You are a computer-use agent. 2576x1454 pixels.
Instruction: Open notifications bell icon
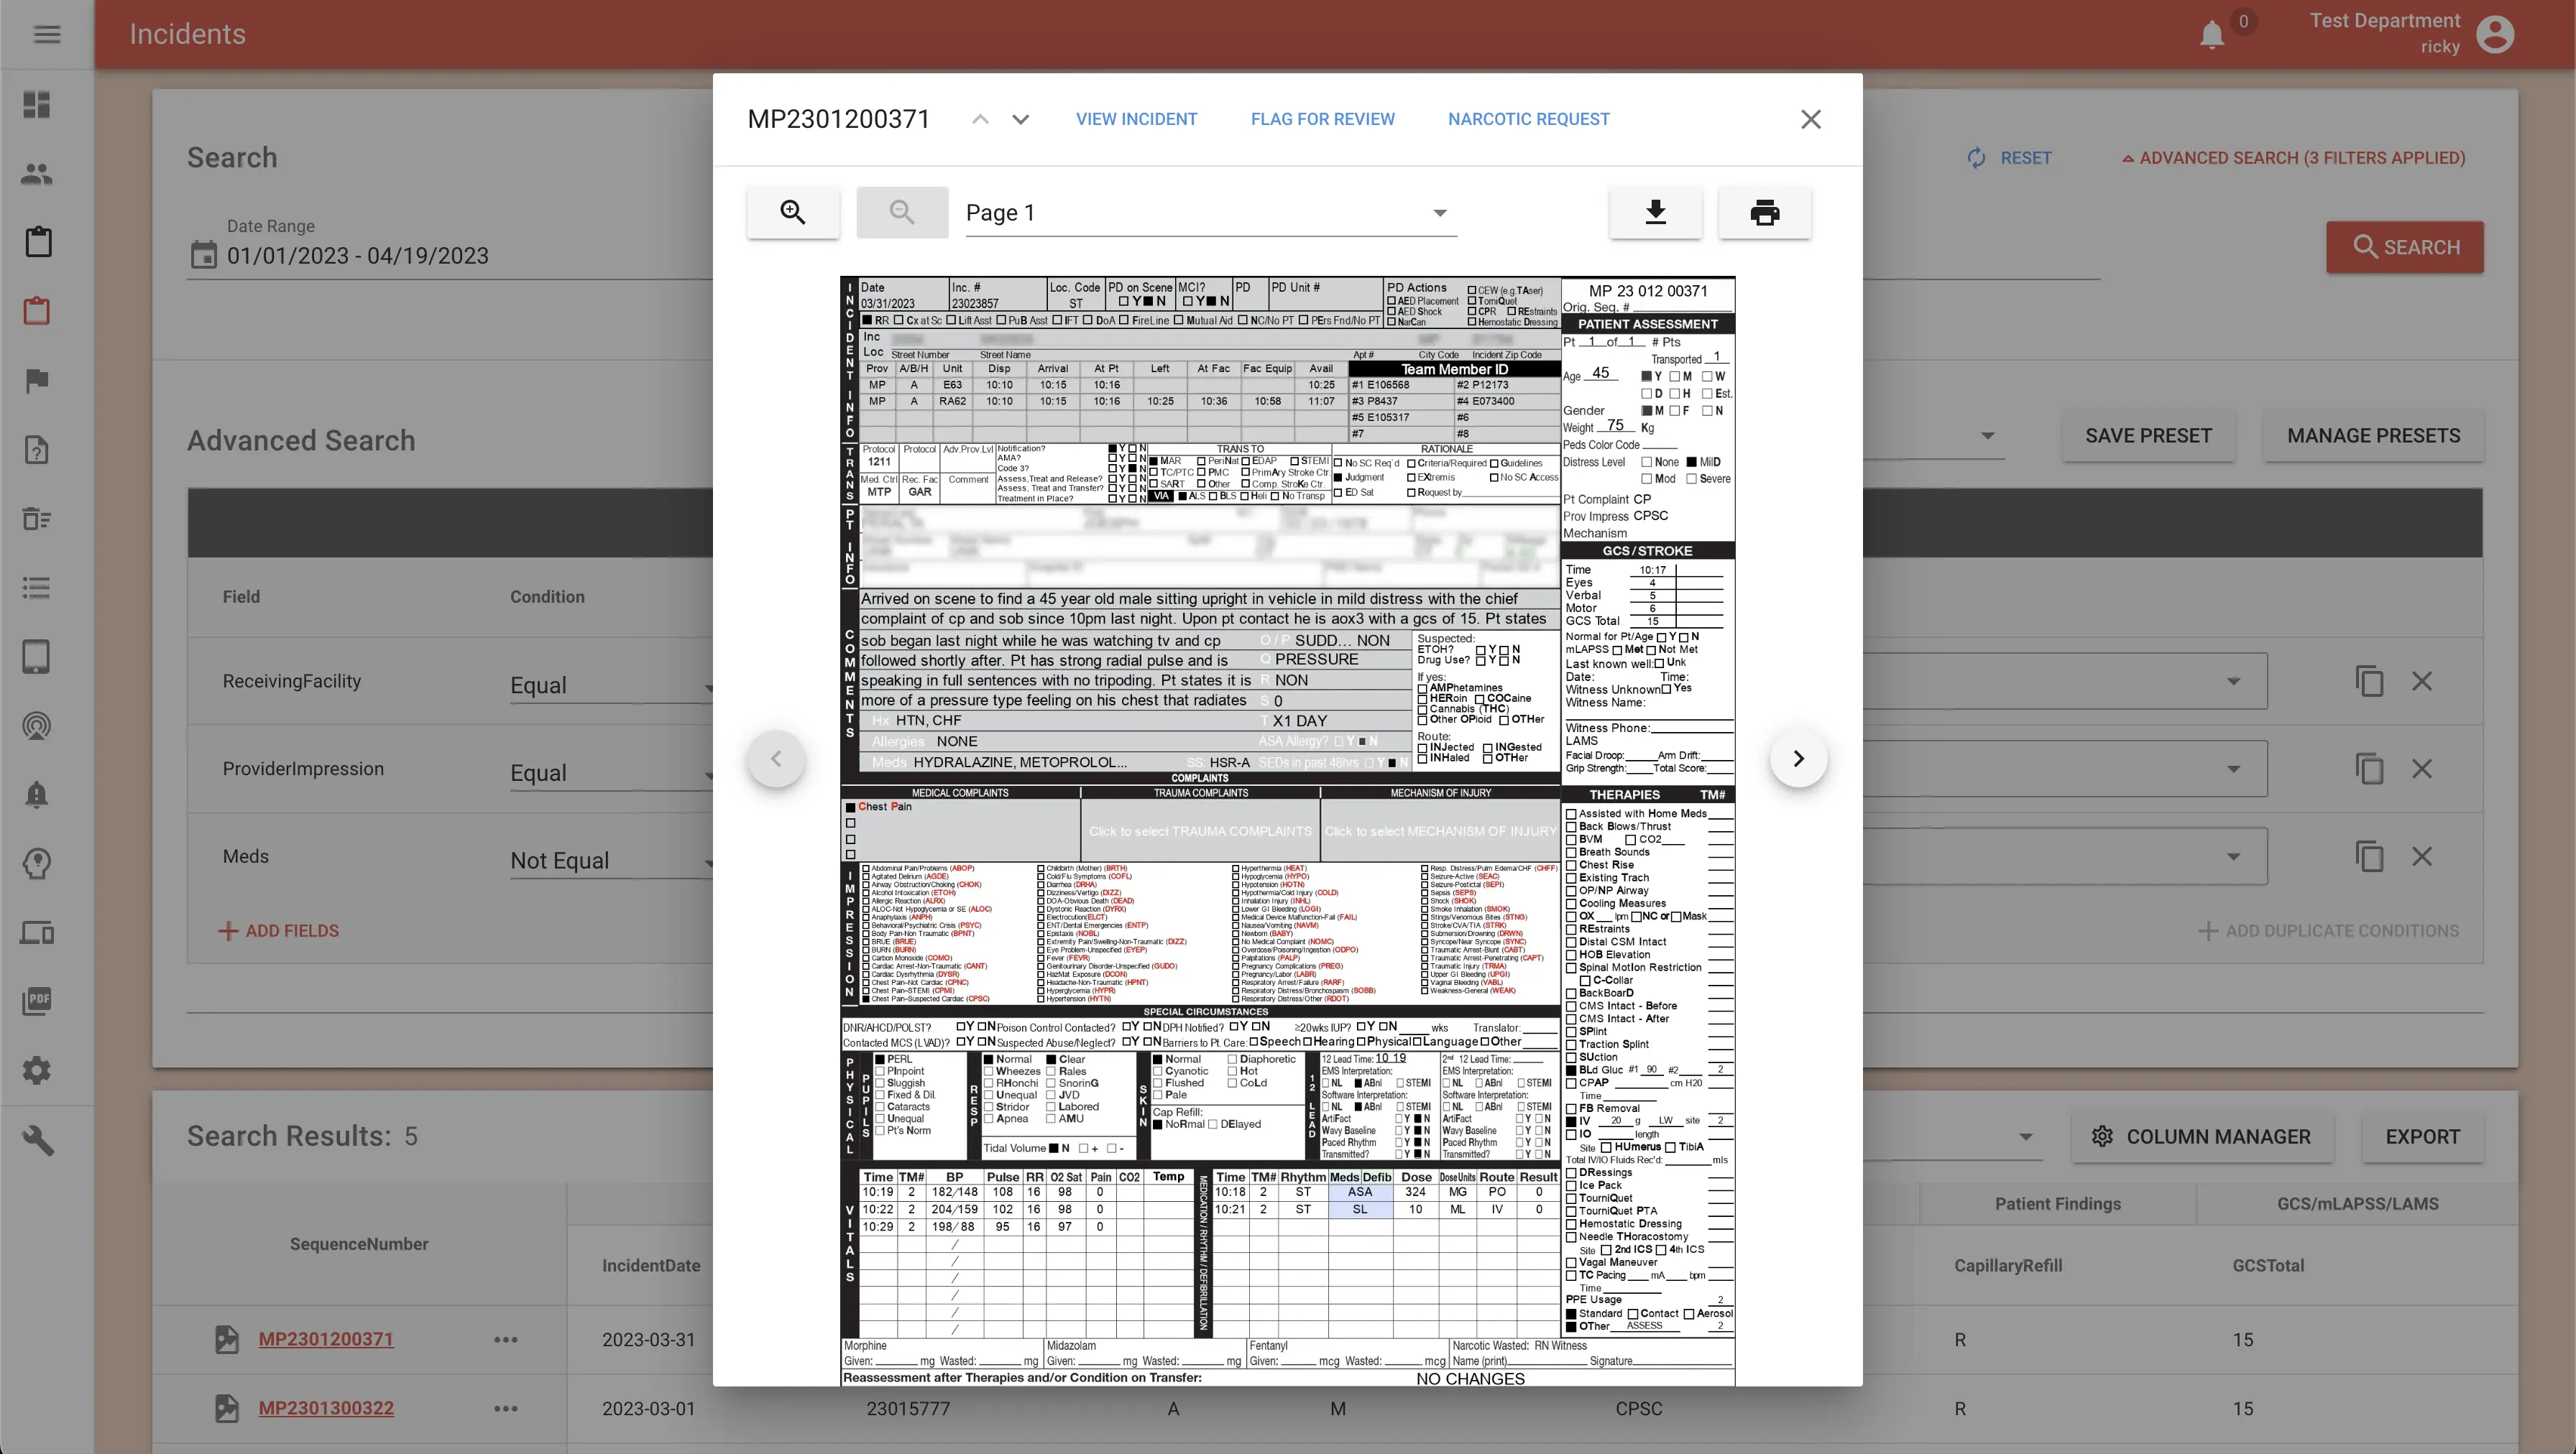[2211, 35]
